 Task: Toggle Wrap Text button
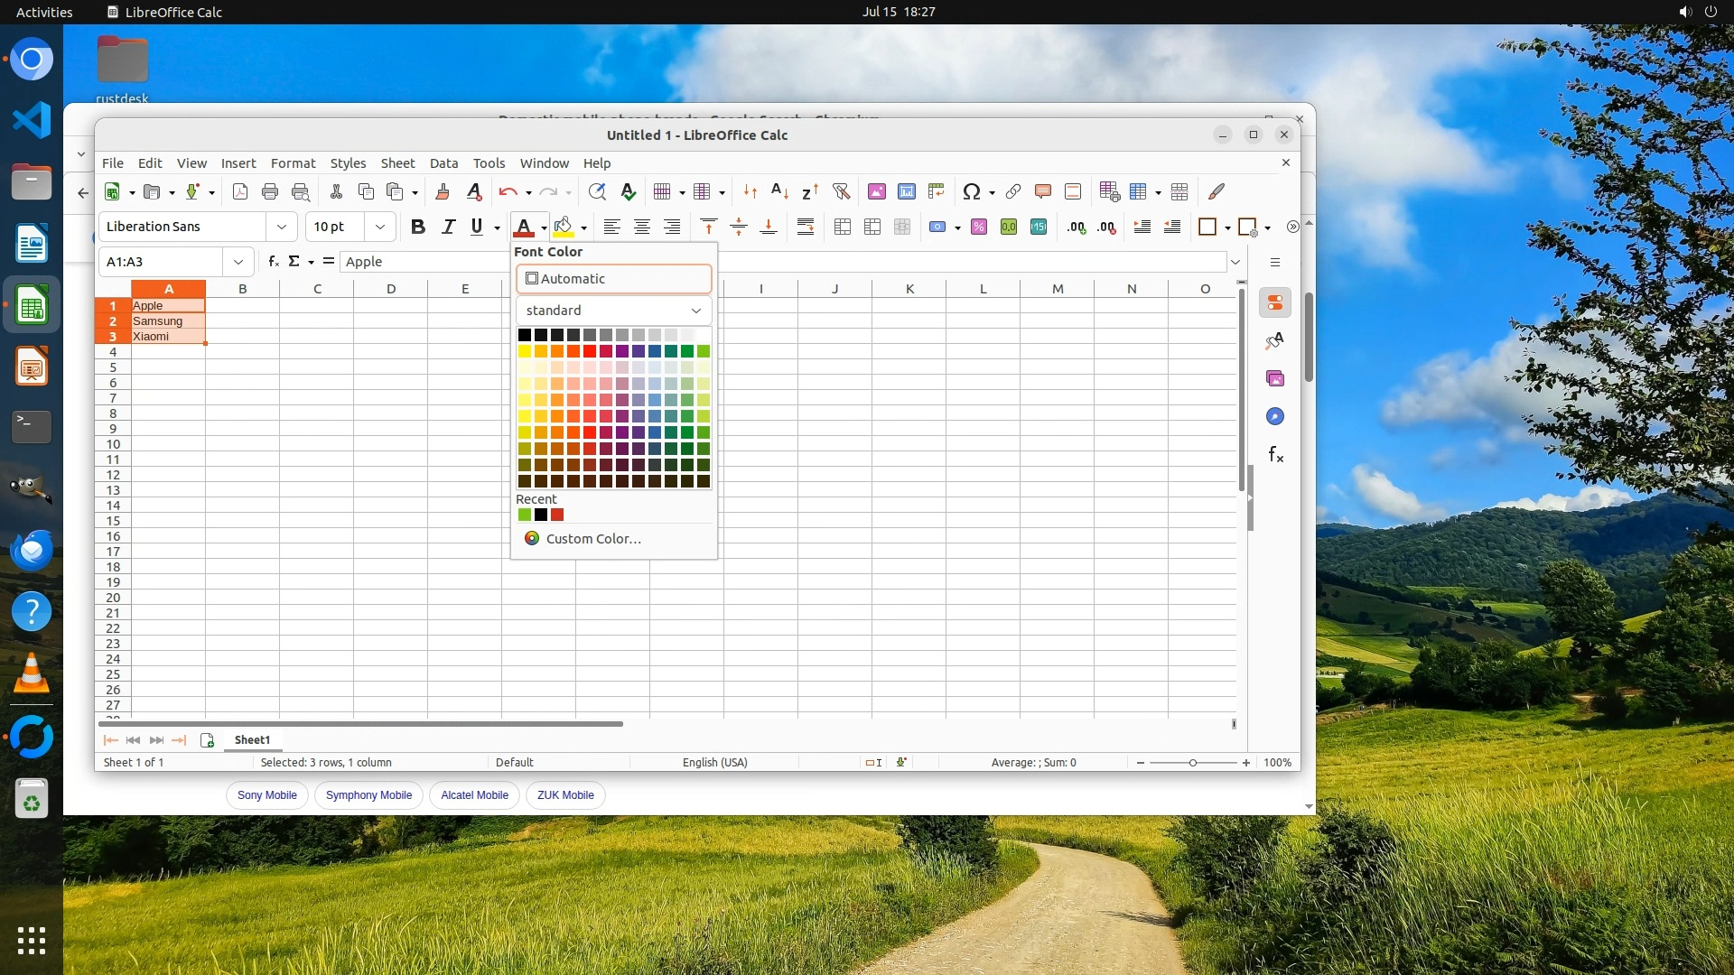coord(806,227)
